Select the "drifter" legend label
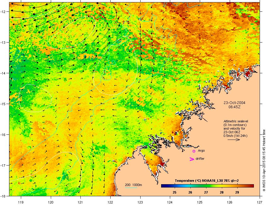Screen dimensions: 266x205 point(200,159)
